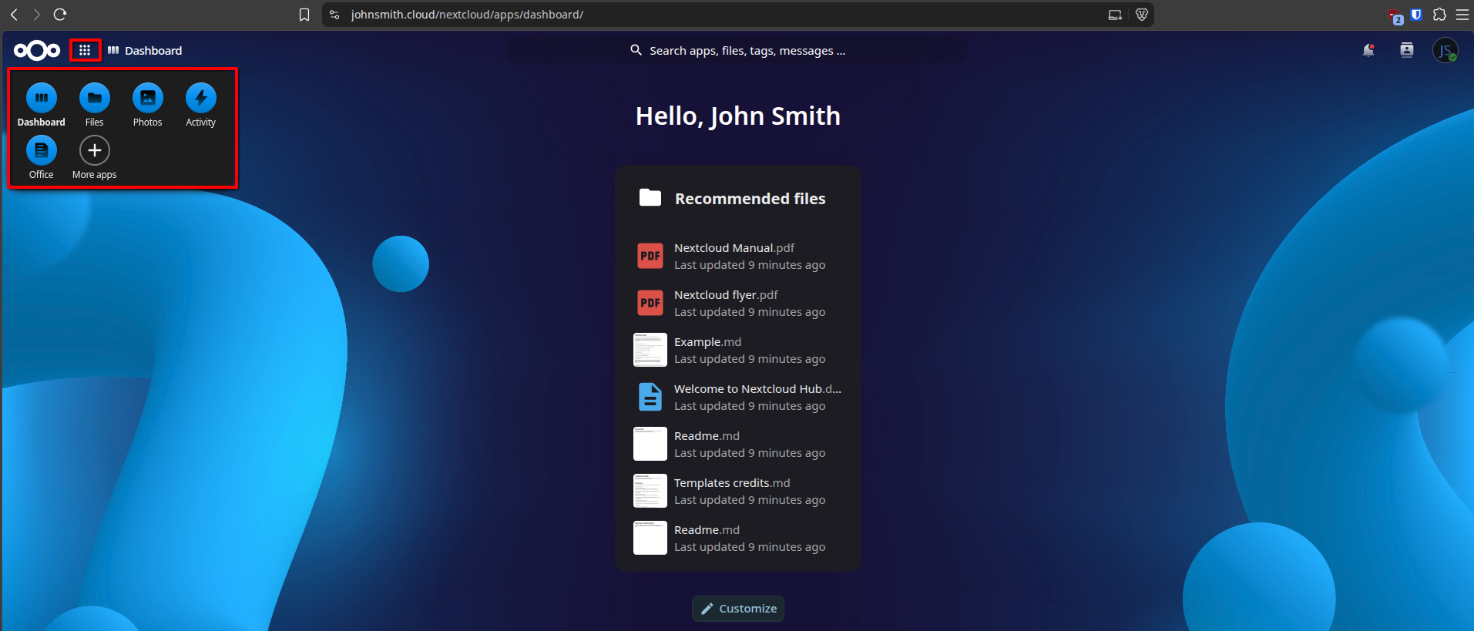The image size is (1474, 631).
Task: Toggle the apps grid menu button
Action: click(x=85, y=51)
